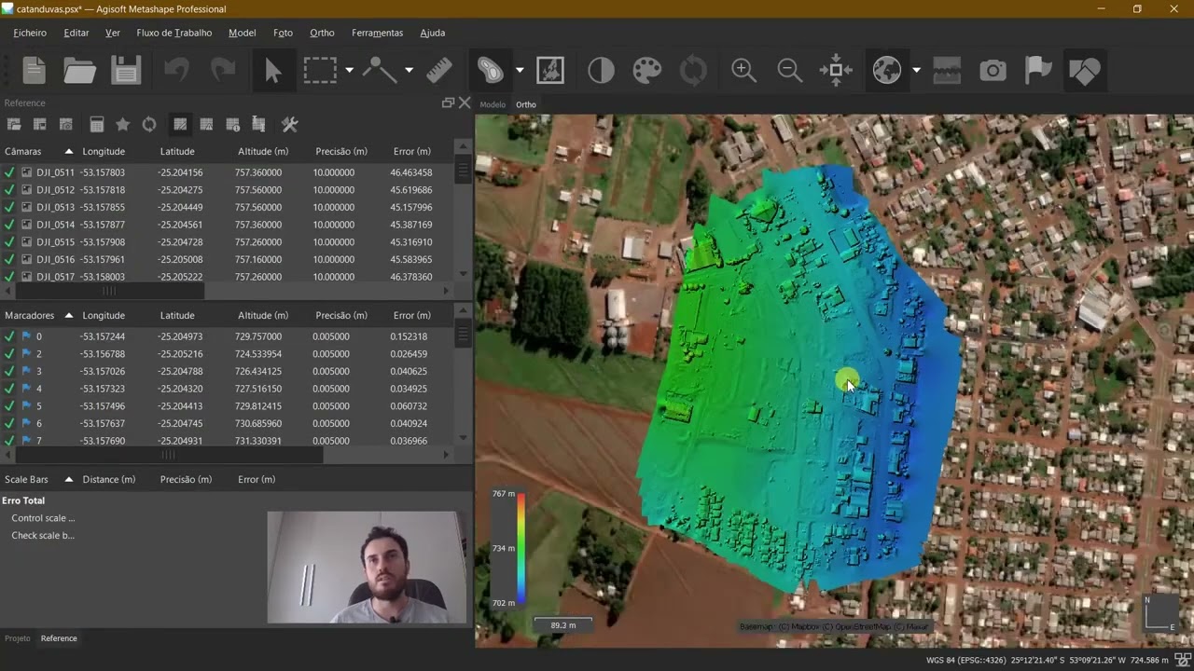The width and height of the screenshot is (1194, 671).
Task: Switch to the Projeto panel tab
Action: tap(18, 638)
